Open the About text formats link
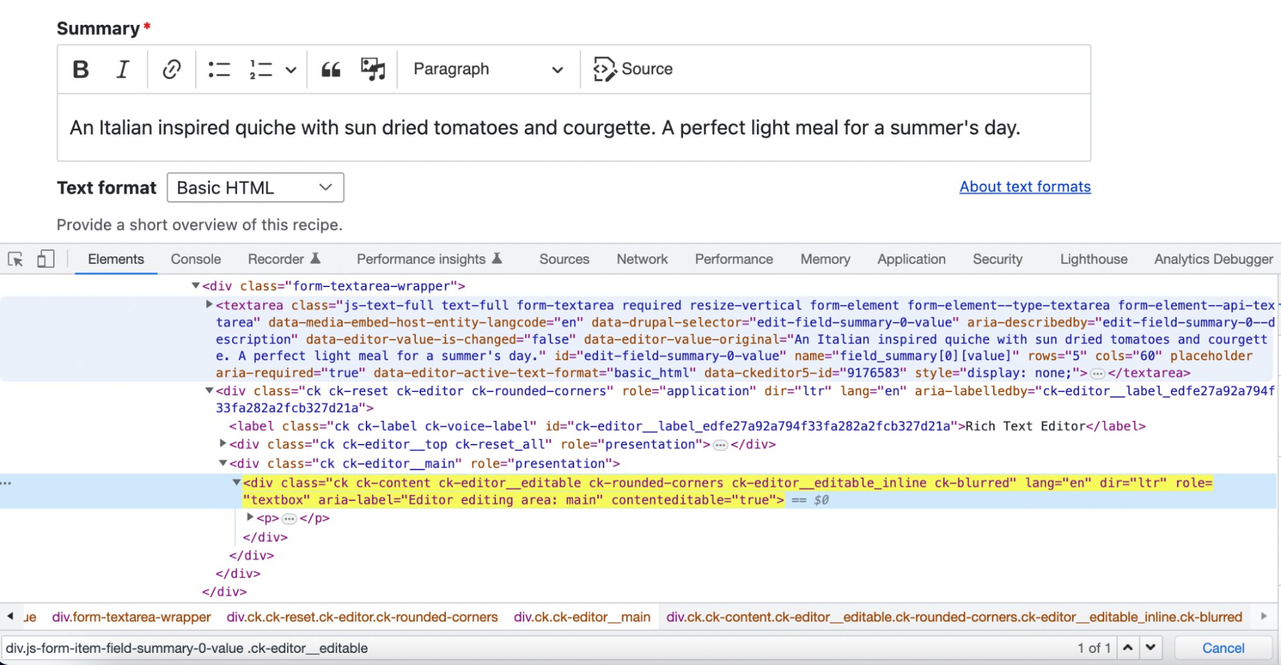Screen dimensions: 1281x665 [x=1025, y=186]
